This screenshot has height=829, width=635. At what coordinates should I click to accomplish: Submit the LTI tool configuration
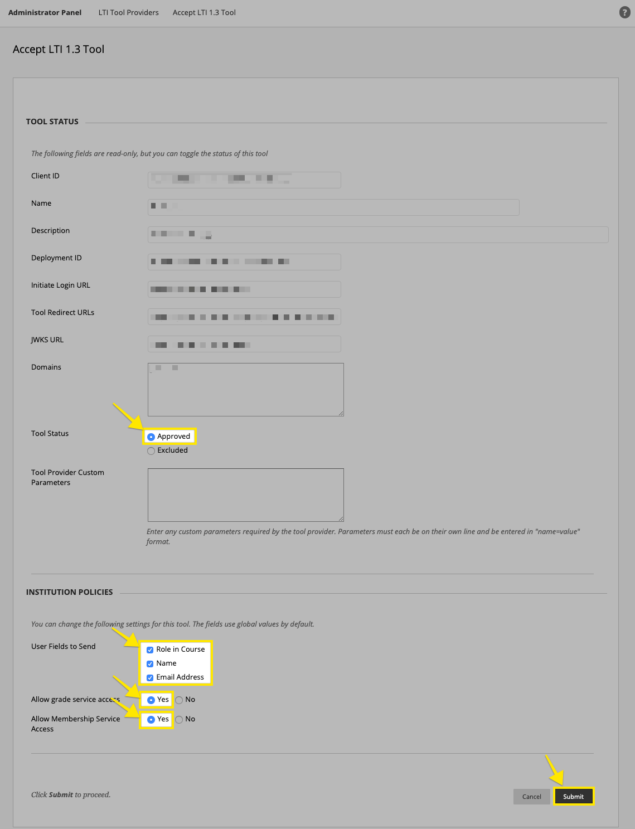point(574,797)
